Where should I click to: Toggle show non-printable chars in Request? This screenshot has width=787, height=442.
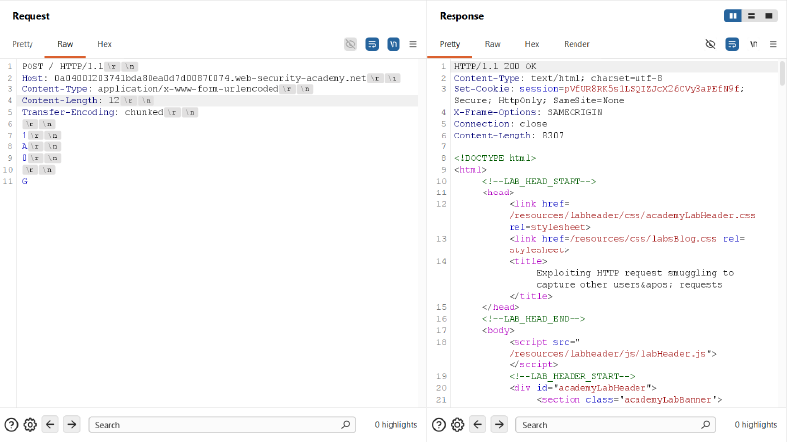coord(393,44)
